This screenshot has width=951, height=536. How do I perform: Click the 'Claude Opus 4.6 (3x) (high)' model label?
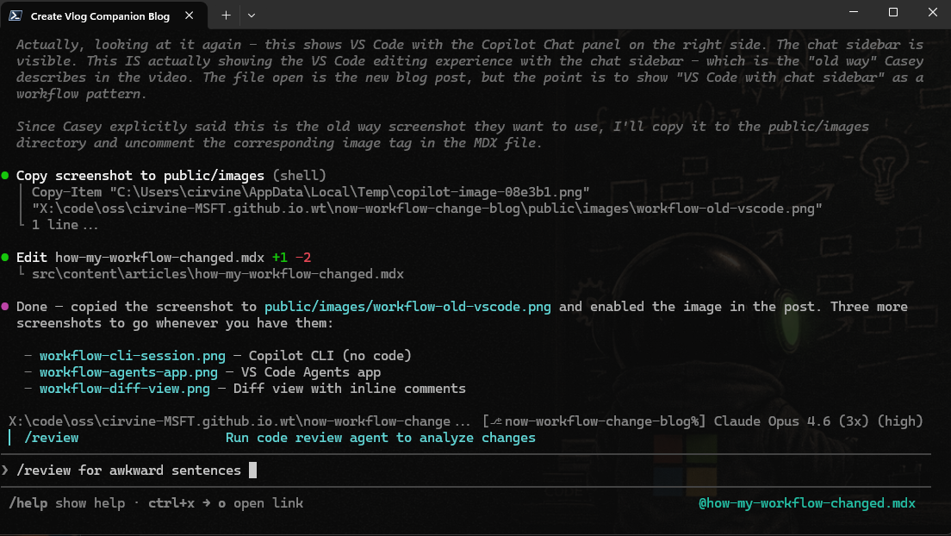[818, 421]
